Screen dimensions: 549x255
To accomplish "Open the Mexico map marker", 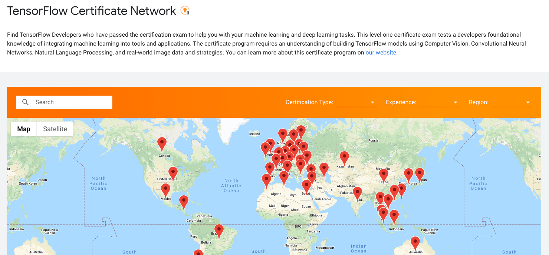I will (x=165, y=191).
